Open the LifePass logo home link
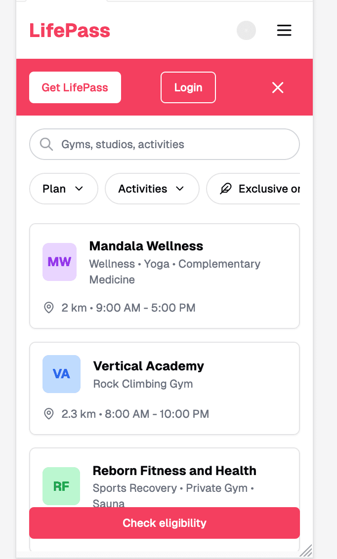The image size is (337, 559). 70,30
